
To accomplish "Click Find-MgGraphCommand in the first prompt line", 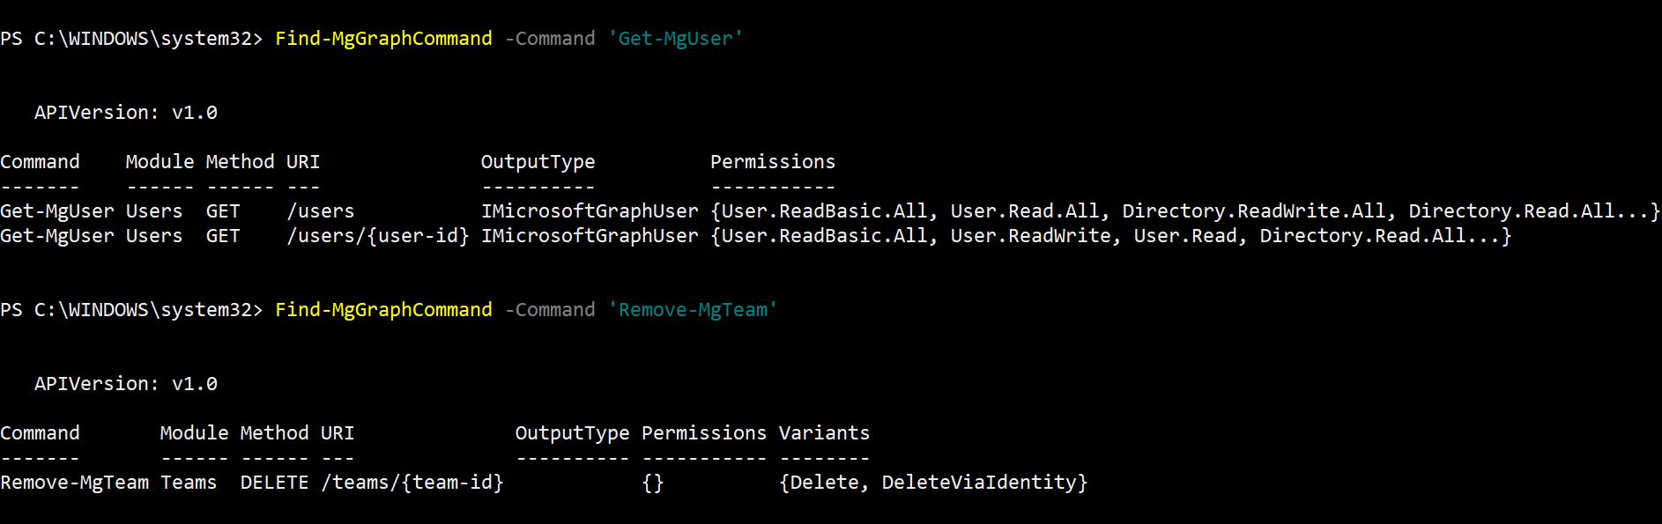I will (383, 39).
